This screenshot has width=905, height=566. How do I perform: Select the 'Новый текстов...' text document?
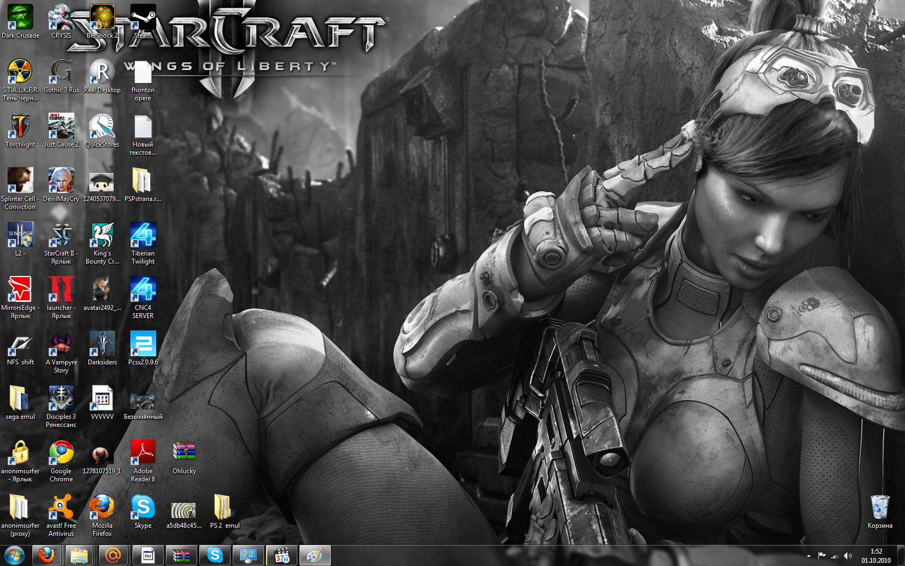pos(143,134)
